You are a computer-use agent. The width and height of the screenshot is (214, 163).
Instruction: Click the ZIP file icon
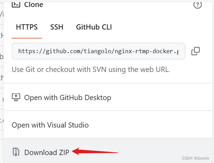tap(16, 152)
